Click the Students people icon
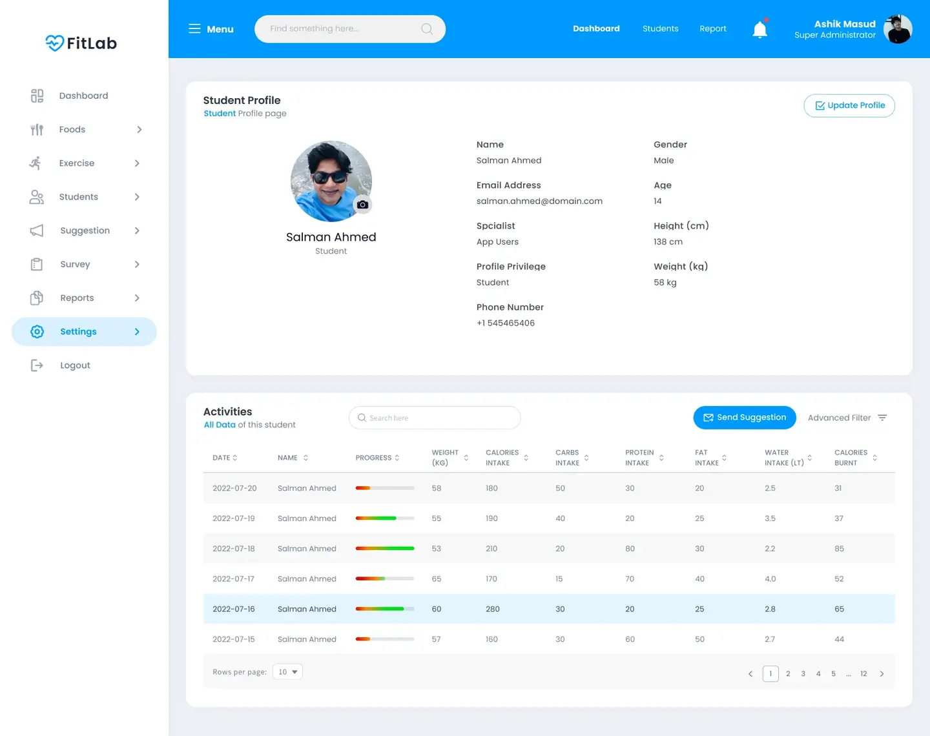 click(x=37, y=197)
